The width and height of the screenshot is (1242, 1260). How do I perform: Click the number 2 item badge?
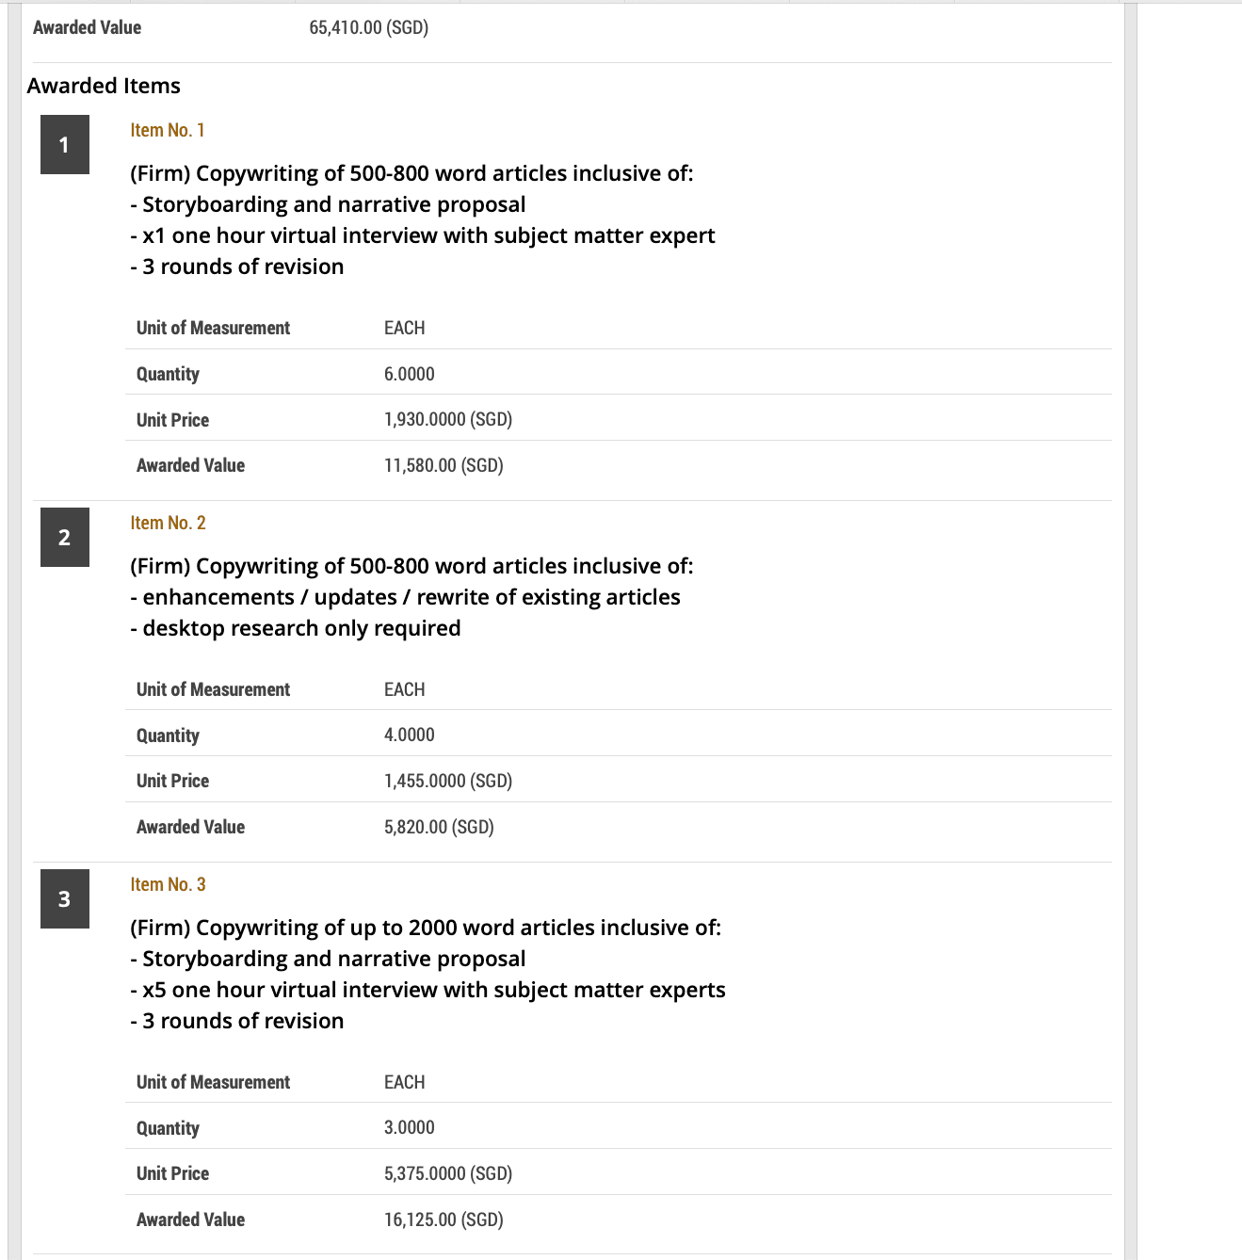64,537
